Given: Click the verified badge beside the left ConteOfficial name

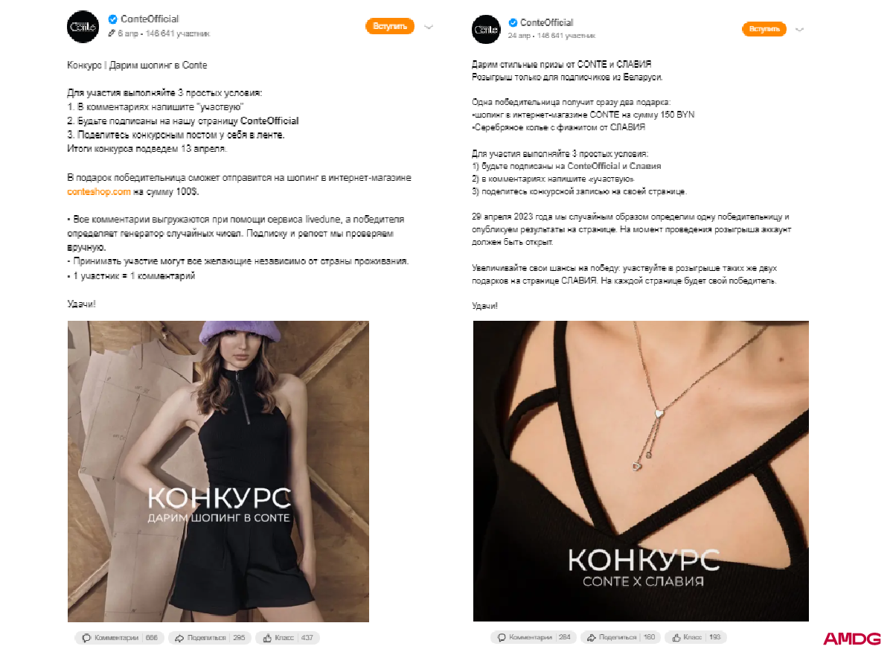Looking at the screenshot, I should click(113, 19).
